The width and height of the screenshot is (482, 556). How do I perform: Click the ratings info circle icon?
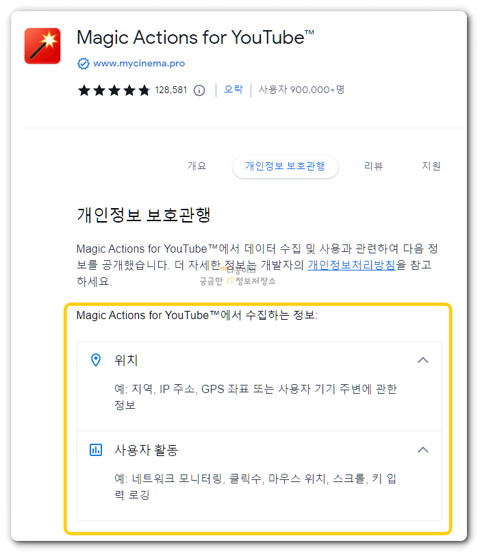pyautogui.click(x=199, y=90)
